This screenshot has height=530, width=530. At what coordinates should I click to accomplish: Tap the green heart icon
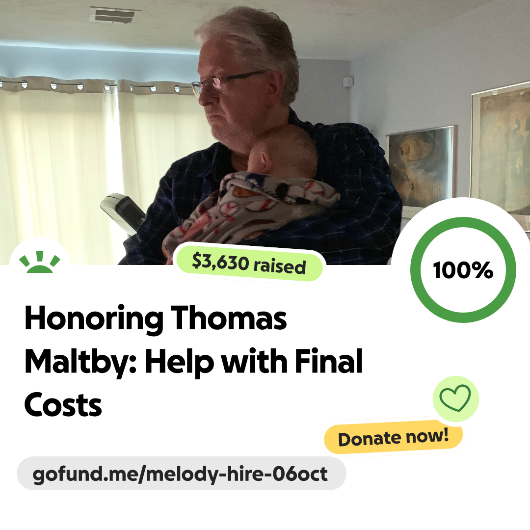[x=455, y=398]
